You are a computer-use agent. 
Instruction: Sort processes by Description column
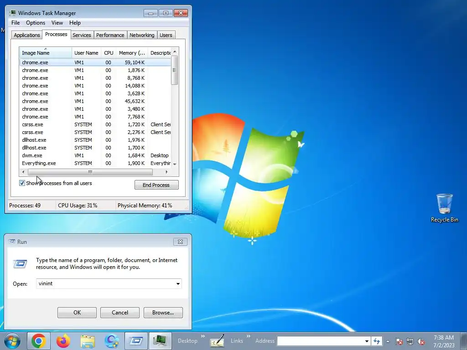tap(160, 53)
